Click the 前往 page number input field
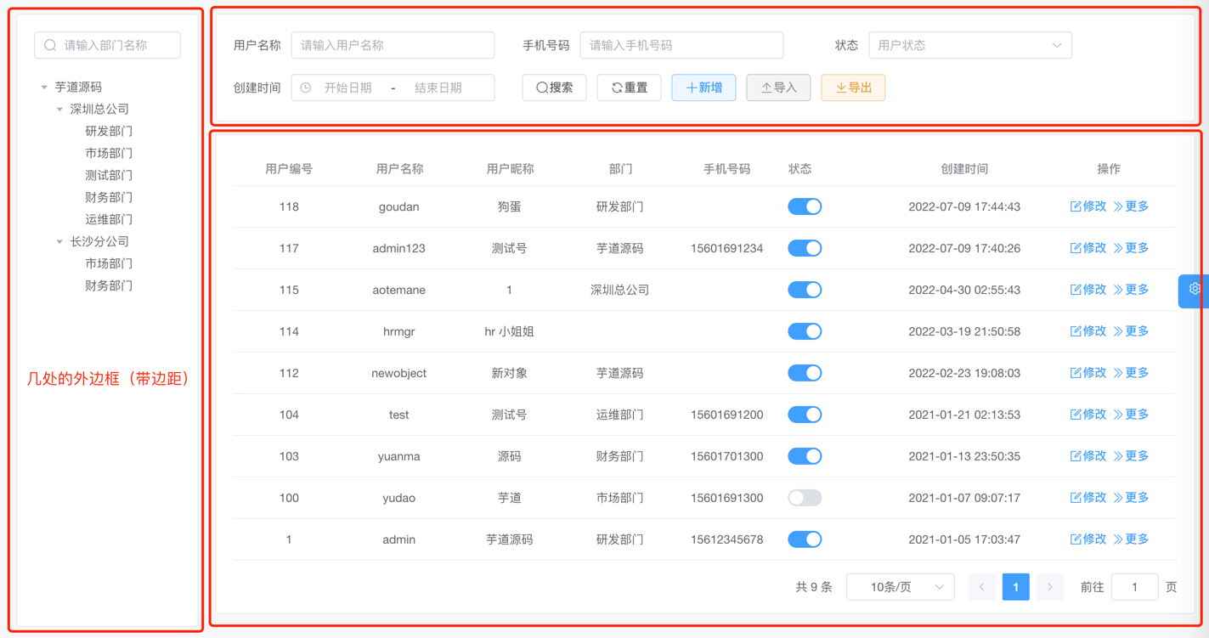 pyautogui.click(x=1135, y=586)
